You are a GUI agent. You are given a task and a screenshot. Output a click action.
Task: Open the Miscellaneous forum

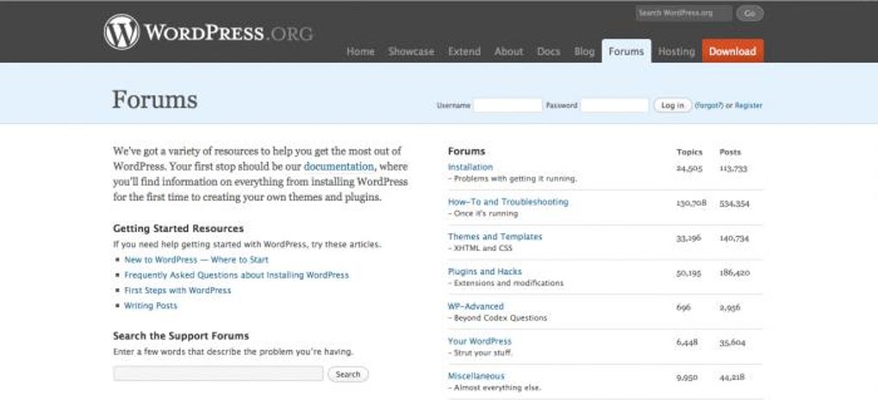pos(476,376)
